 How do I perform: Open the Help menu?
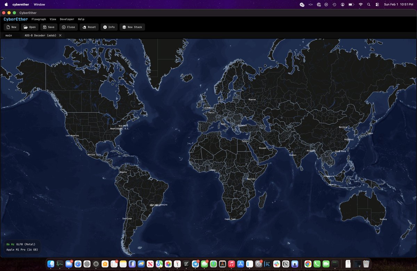pyautogui.click(x=81, y=19)
